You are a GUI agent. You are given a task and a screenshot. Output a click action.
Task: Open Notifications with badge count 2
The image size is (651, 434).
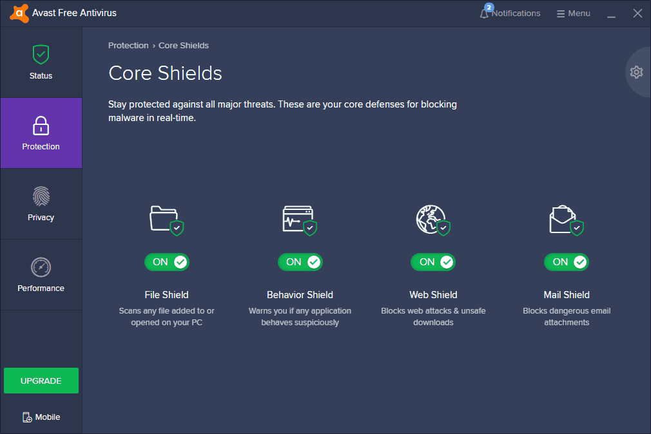tap(510, 13)
